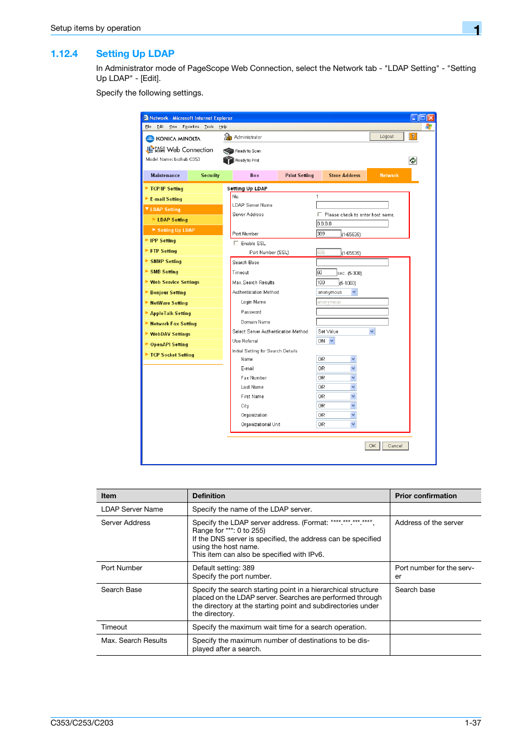This screenshot has width=532, height=754.
Task: Open the First Name search condition dropdown
Action: (x=353, y=397)
